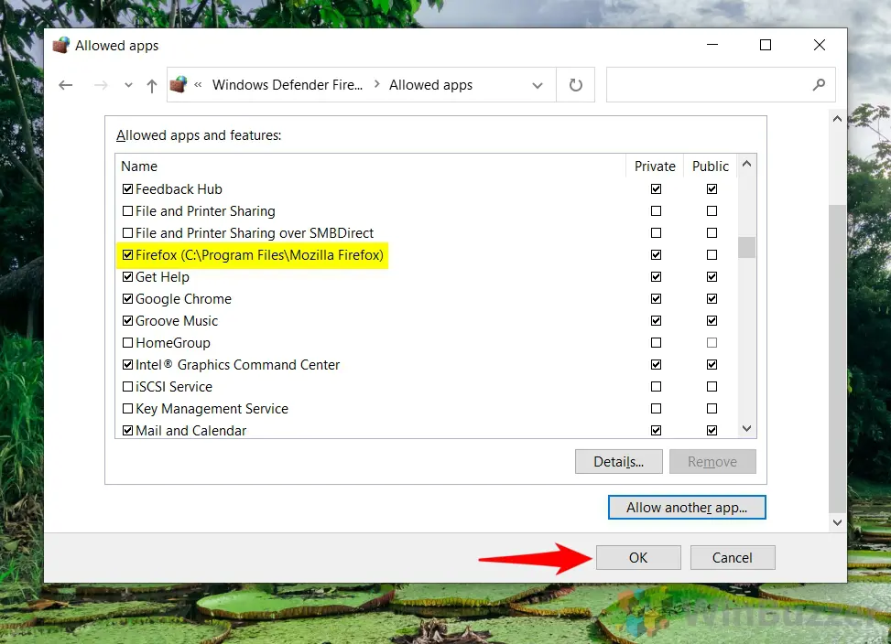The image size is (891, 644).
Task: Select the iSCSI Service entry
Action: (x=174, y=387)
